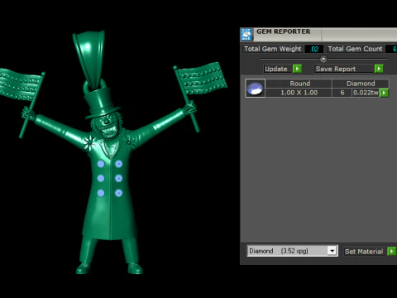Collapse the panel using the divider arrow handle
This screenshot has width=397, height=298.
[323, 59]
